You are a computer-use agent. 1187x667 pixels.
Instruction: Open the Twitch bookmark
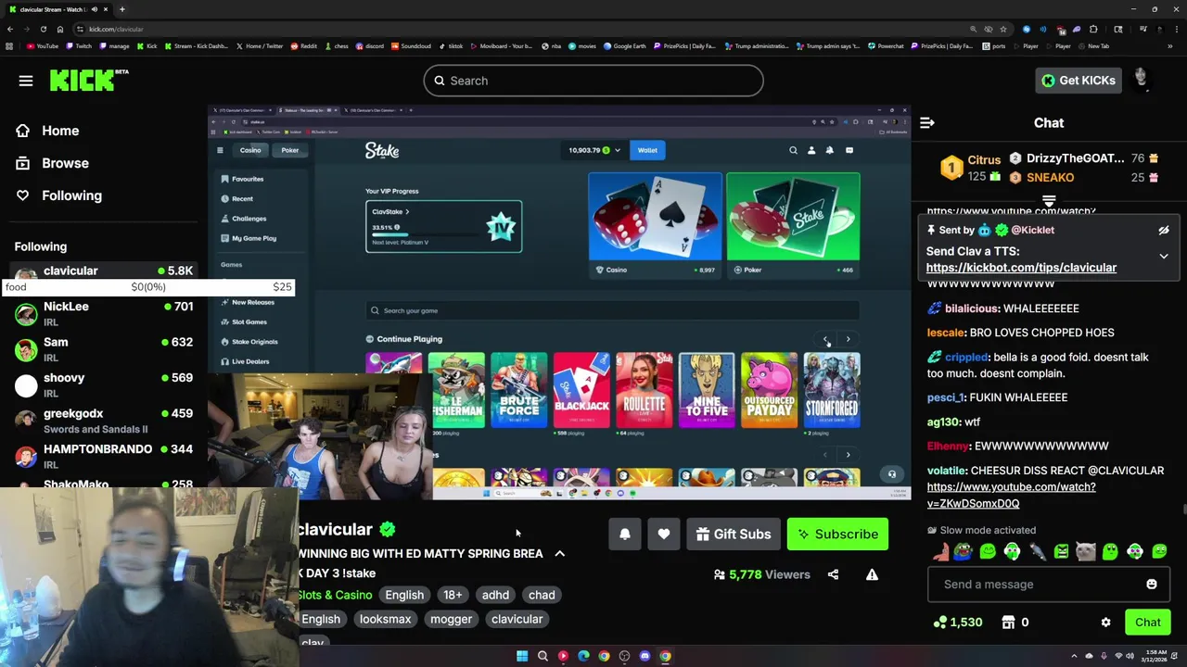pos(78,46)
